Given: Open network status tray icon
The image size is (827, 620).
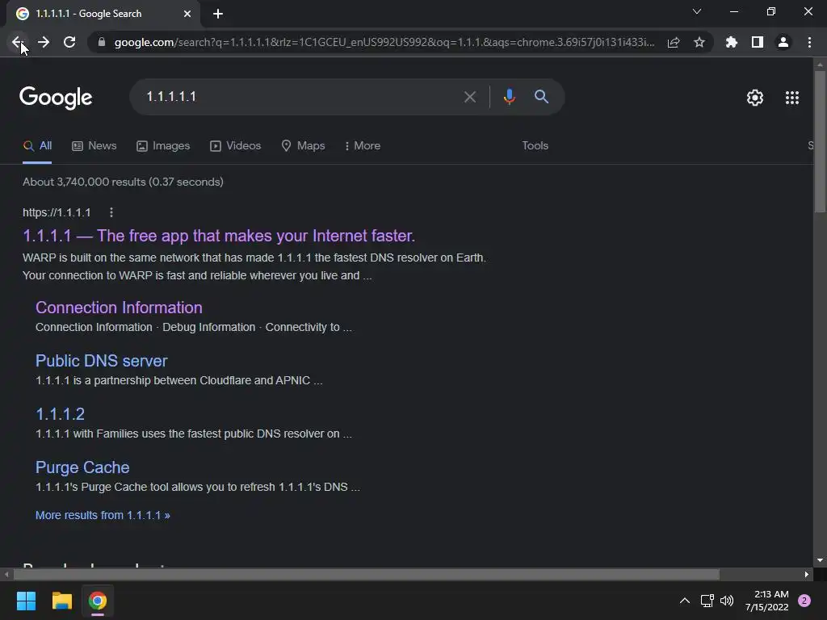Looking at the screenshot, I should (x=707, y=601).
